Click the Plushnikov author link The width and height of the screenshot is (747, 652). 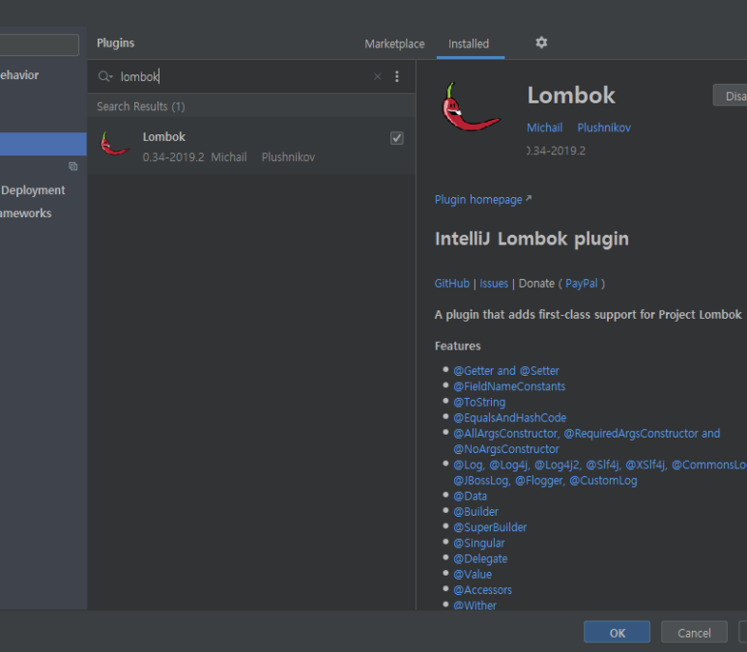coord(604,128)
